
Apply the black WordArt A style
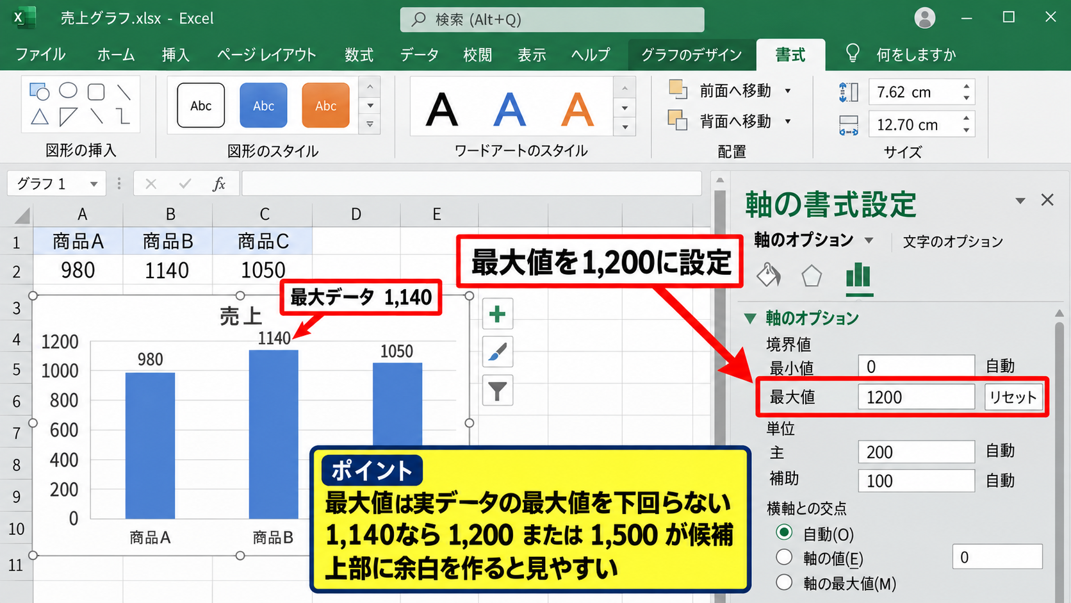(x=442, y=110)
